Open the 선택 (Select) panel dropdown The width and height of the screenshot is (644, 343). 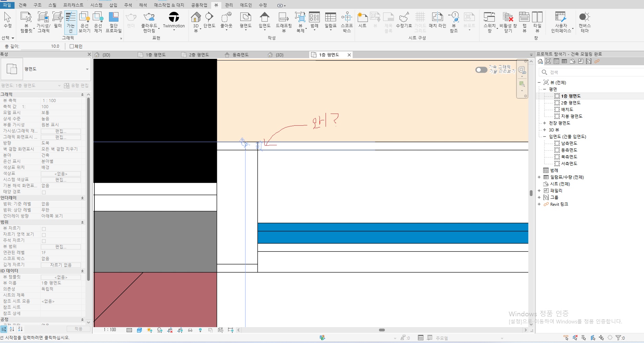(8, 38)
